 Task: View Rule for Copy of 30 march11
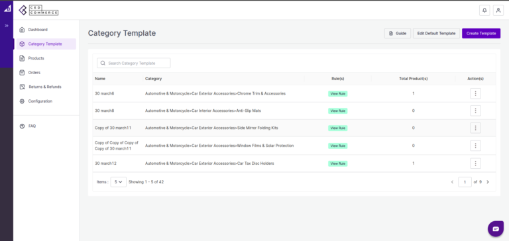[x=337, y=128]
